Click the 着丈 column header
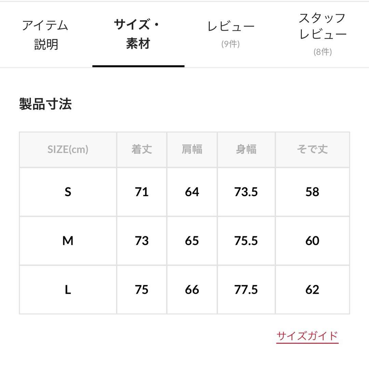This screenshot has height=369, width=369. [141, 149]
